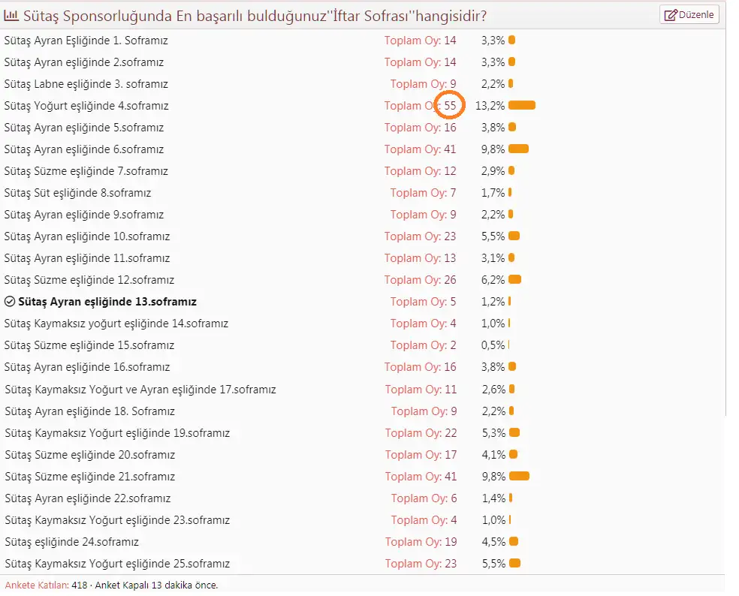Select option Sütaş Ayran eşliğinde 18. Soframız

(89, 411)
